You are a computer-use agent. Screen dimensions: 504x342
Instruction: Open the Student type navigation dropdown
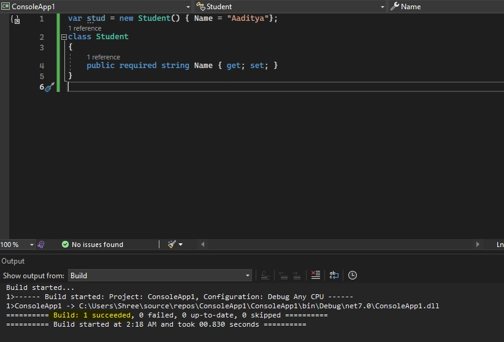coord(291,6)
